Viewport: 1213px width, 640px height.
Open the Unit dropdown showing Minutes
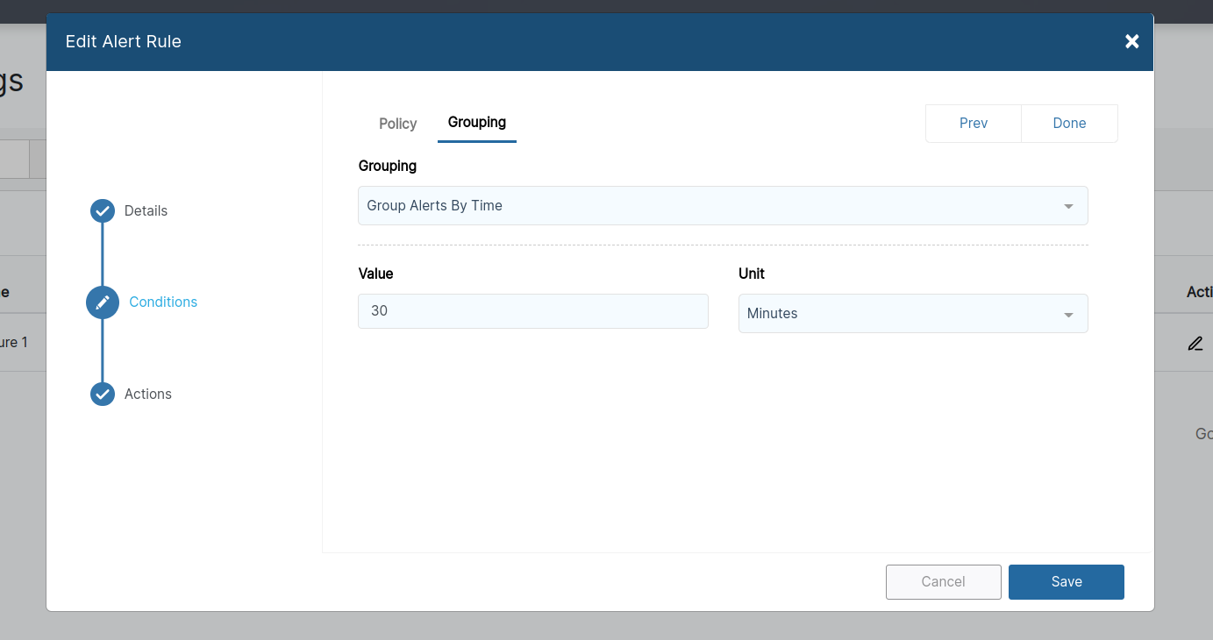pyautogui.click(x=913, y=313)
